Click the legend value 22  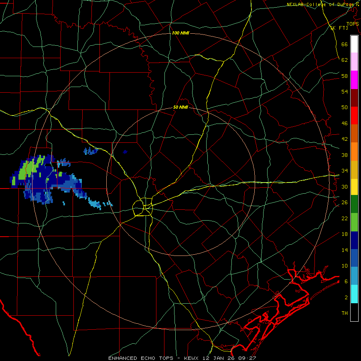click(x=345, y=218)
